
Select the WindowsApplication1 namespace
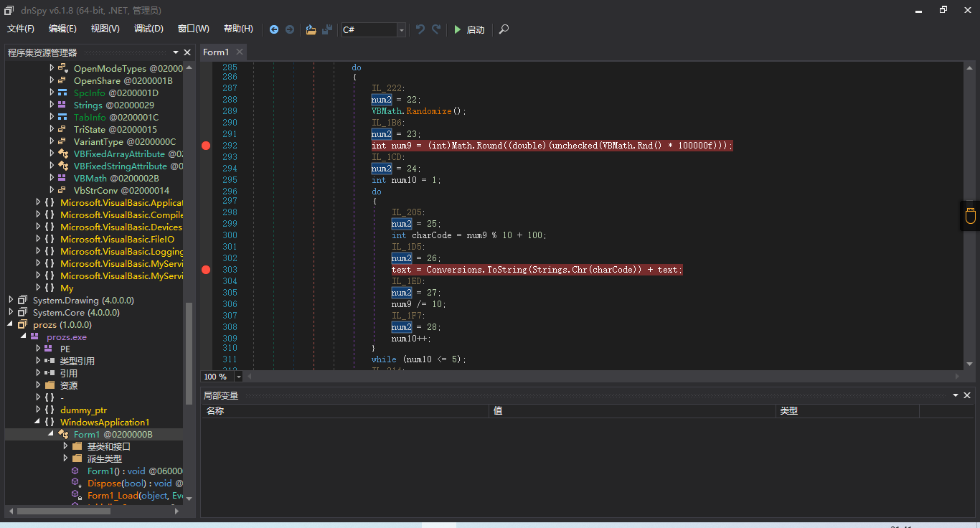tap(105, 422)
